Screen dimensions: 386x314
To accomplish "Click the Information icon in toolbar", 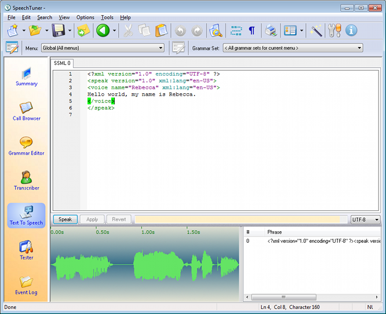I will pos(351,31).
